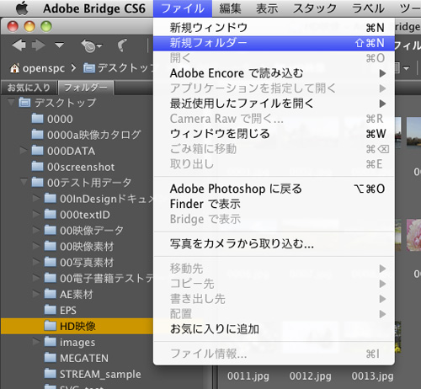Click the openspc home icon in path bar
Screen dimensions: 421x389
pos(14,68)
